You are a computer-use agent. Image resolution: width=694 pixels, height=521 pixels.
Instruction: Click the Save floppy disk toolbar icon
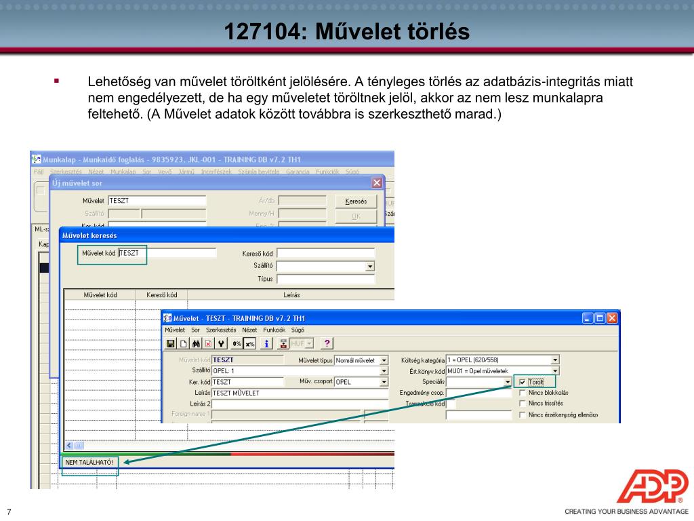(x=170, y=343)
